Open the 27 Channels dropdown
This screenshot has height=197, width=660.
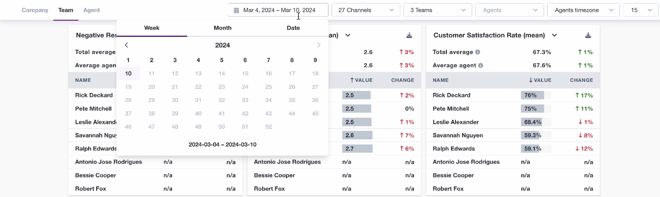point(366,10)
